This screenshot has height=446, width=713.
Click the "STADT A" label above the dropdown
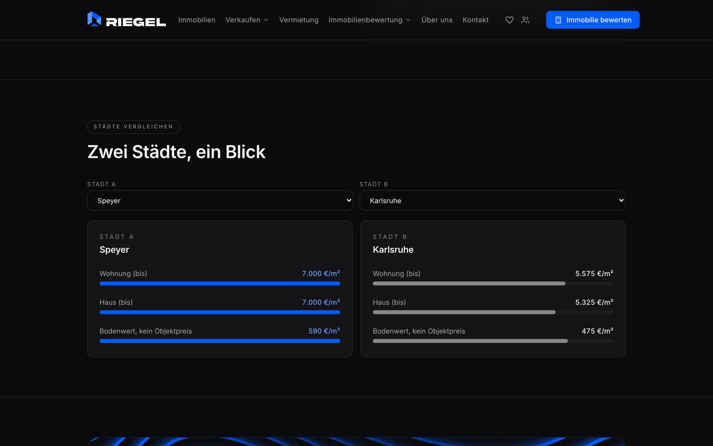point(102,184)
